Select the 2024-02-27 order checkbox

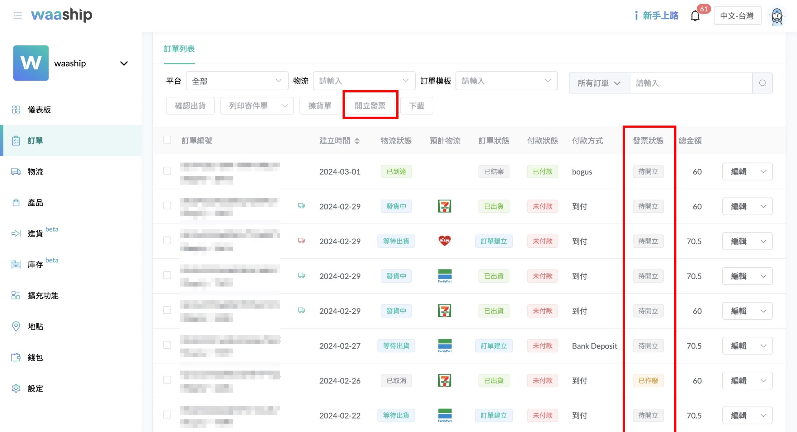167,345
